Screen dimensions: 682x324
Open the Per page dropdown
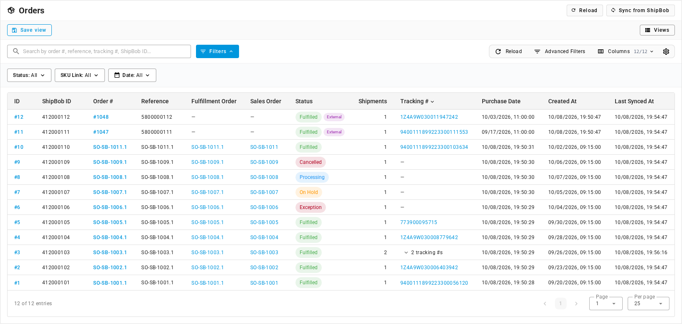pos(649,304)
